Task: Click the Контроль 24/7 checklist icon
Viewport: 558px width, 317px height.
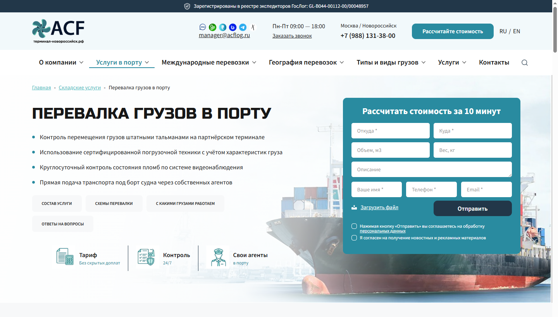Action: [x=146, y=257]
